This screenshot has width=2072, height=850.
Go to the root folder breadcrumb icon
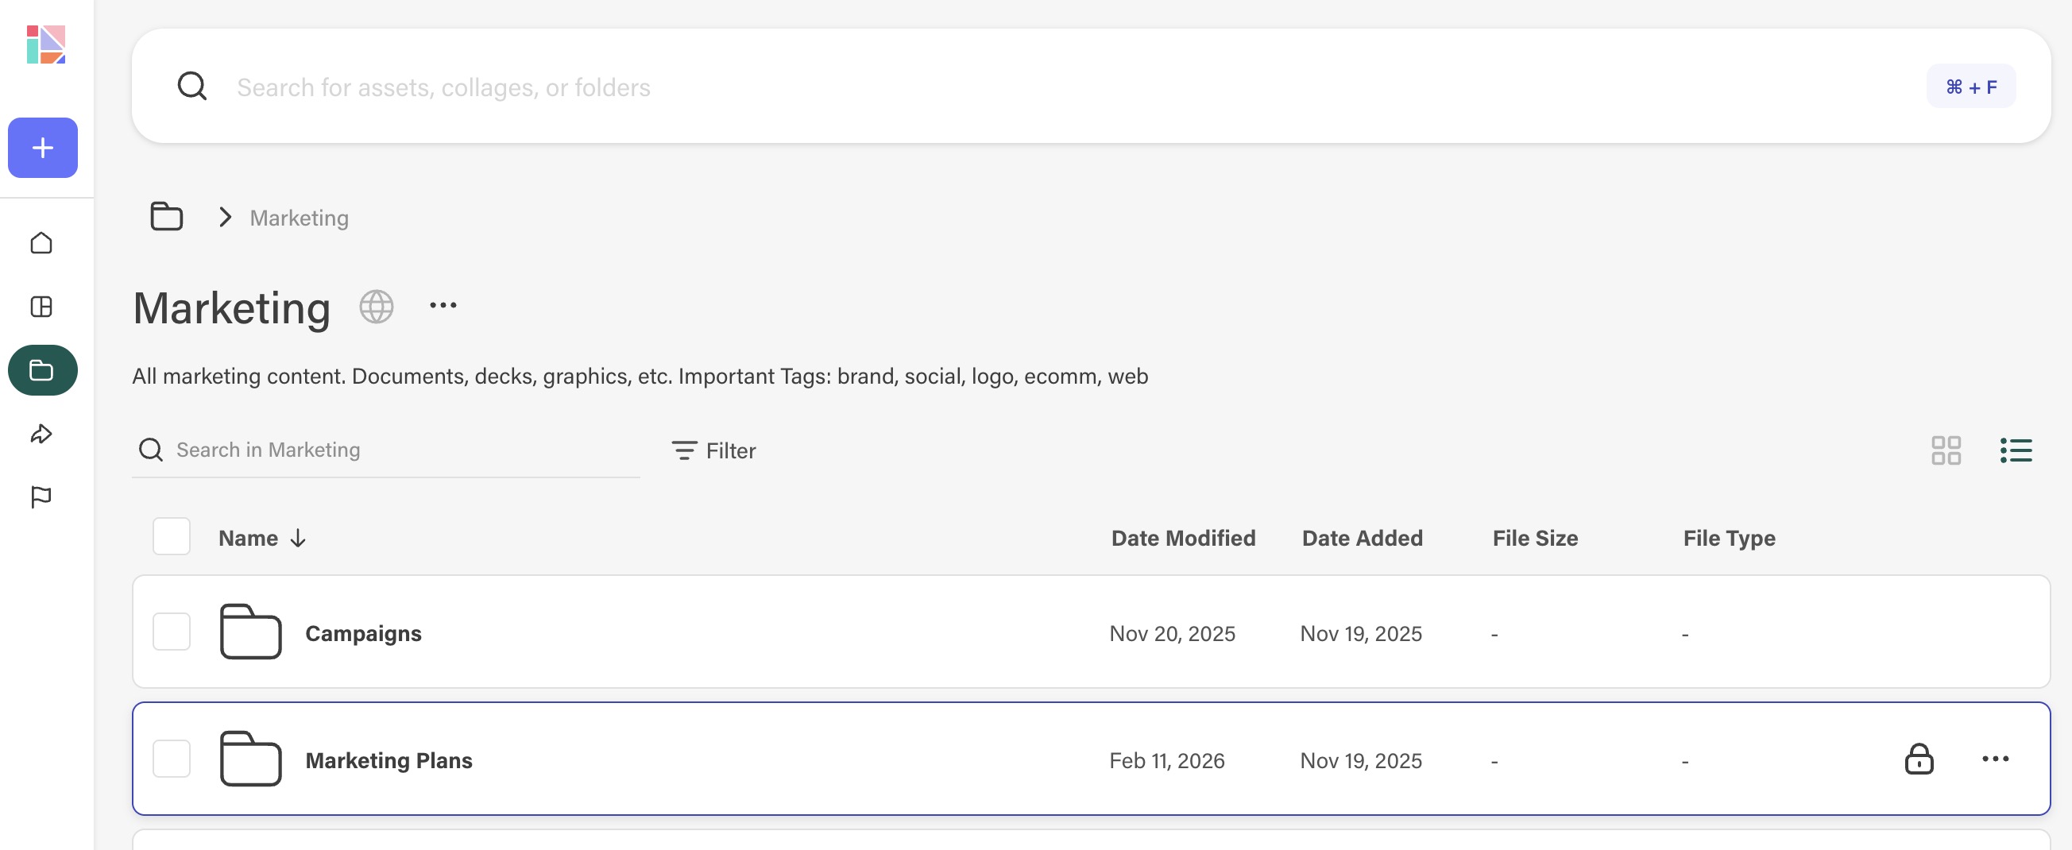tap(167, 216)
